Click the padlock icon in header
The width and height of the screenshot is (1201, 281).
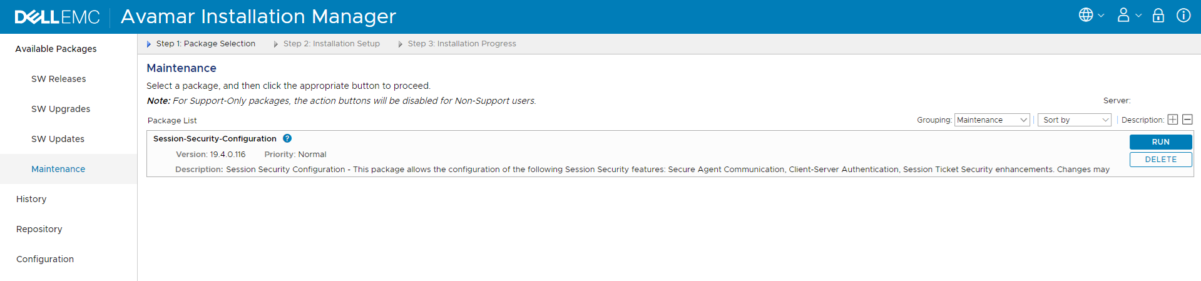pos(1158,16)
